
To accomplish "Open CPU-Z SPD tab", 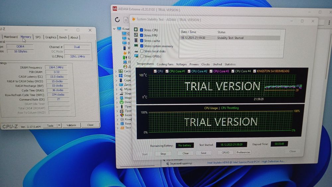I will click(38, 37).
